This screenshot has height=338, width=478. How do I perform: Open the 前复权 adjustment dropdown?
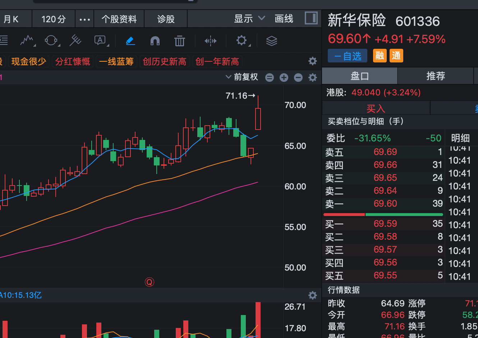242,77
